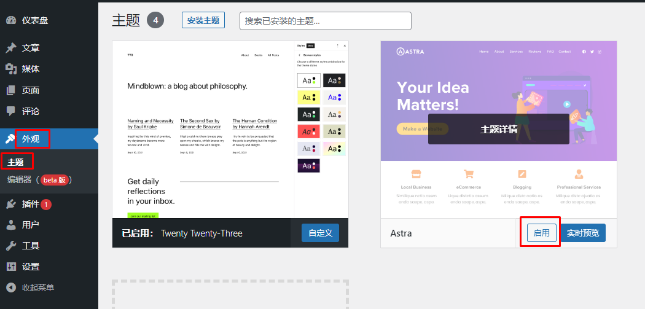Click the 搜索已安装的主题 search field
Screen dimensions: 645x309
[326, 21]
